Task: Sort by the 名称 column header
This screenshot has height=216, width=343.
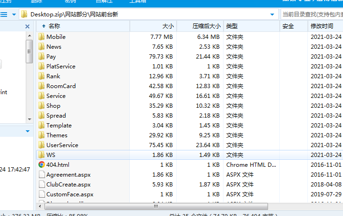Action: tap(54, 26)
